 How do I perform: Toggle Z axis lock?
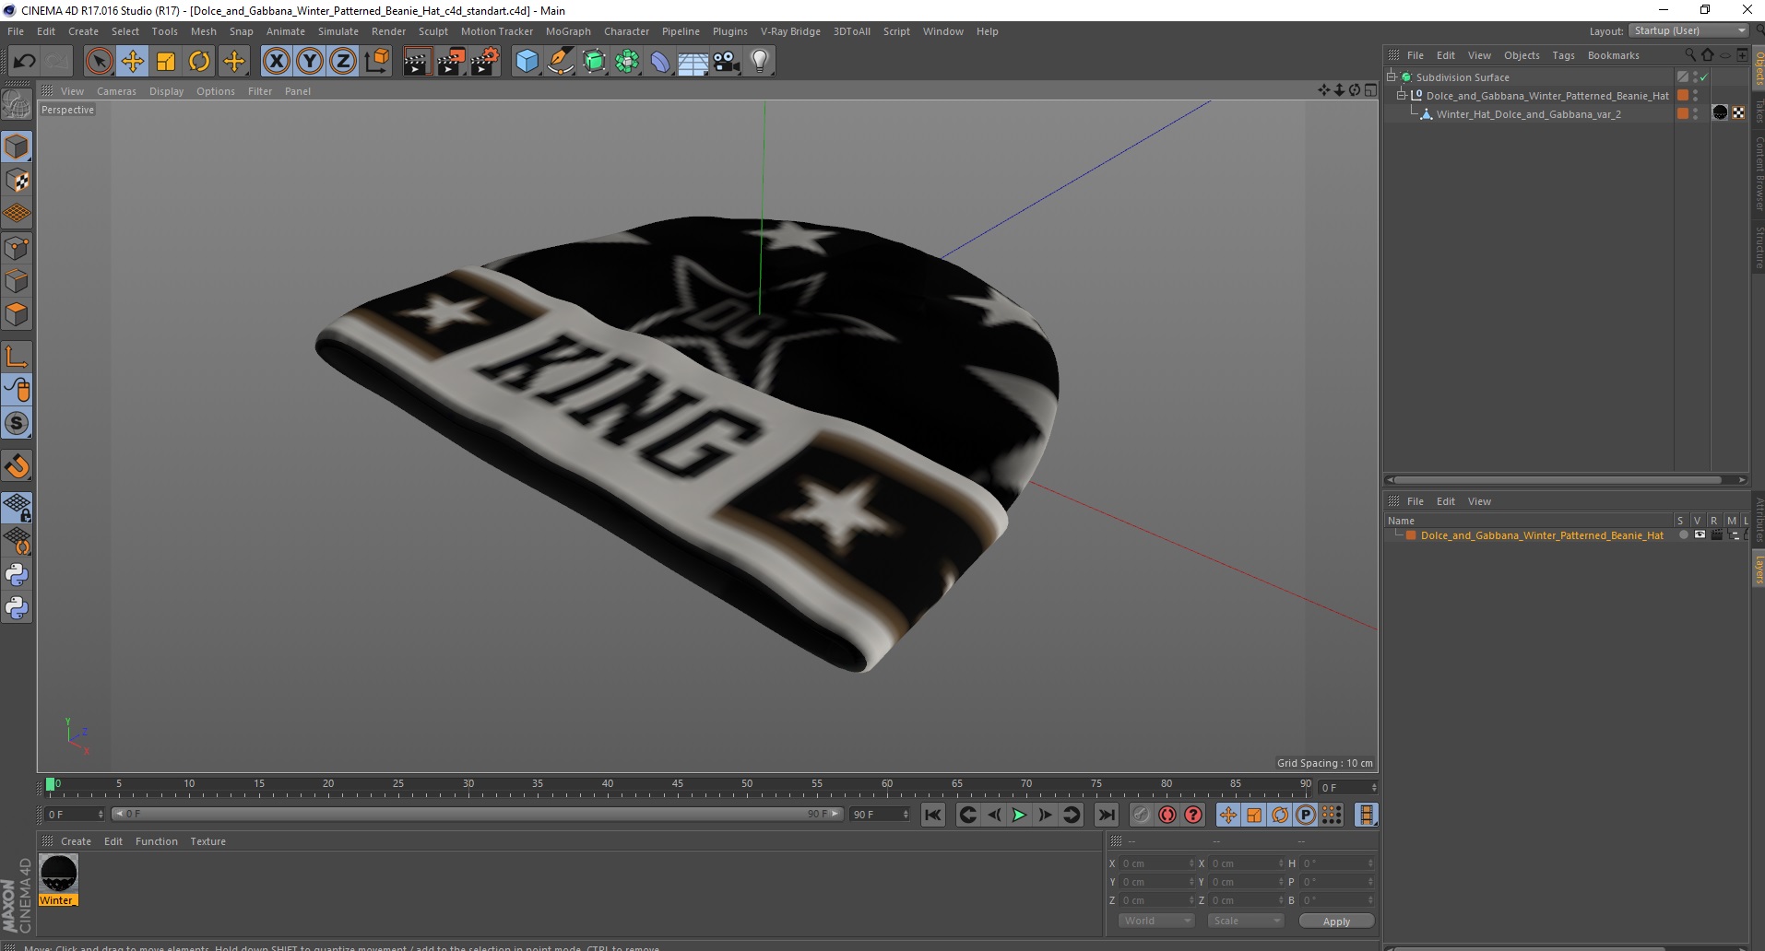coord(343,62)
